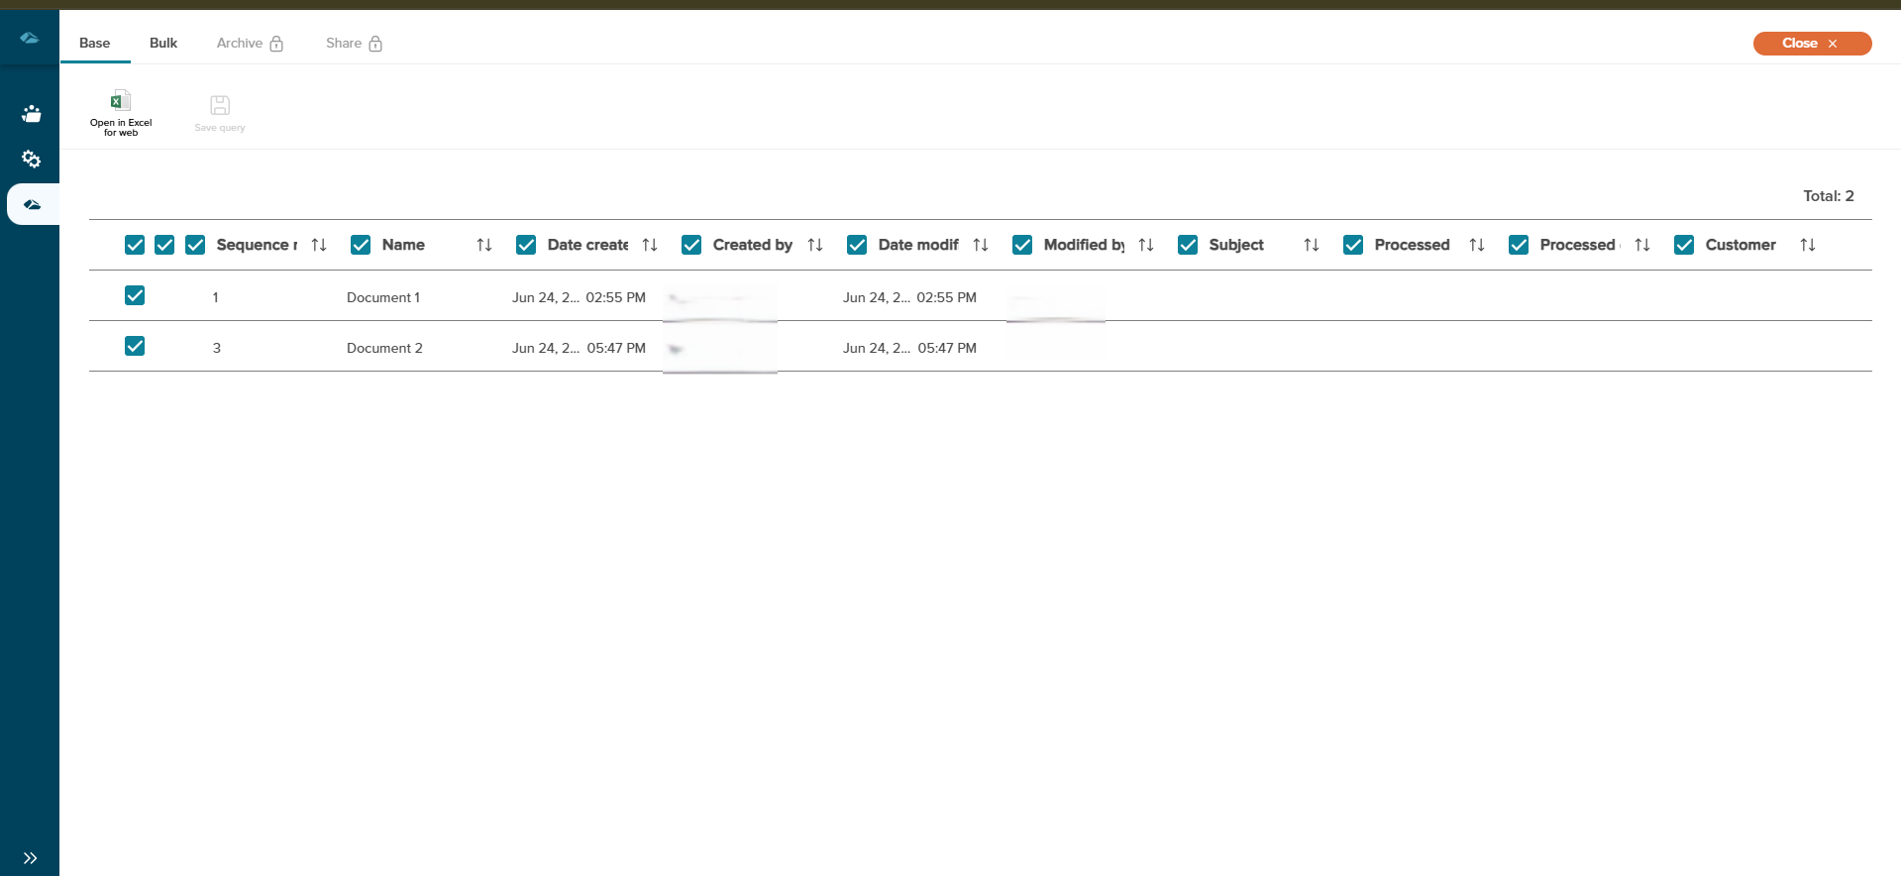Image resolution: width=1901 pixels, height=876 pixels.
Task: Sort by Created by arrows
Action: (x=815, y=245)
